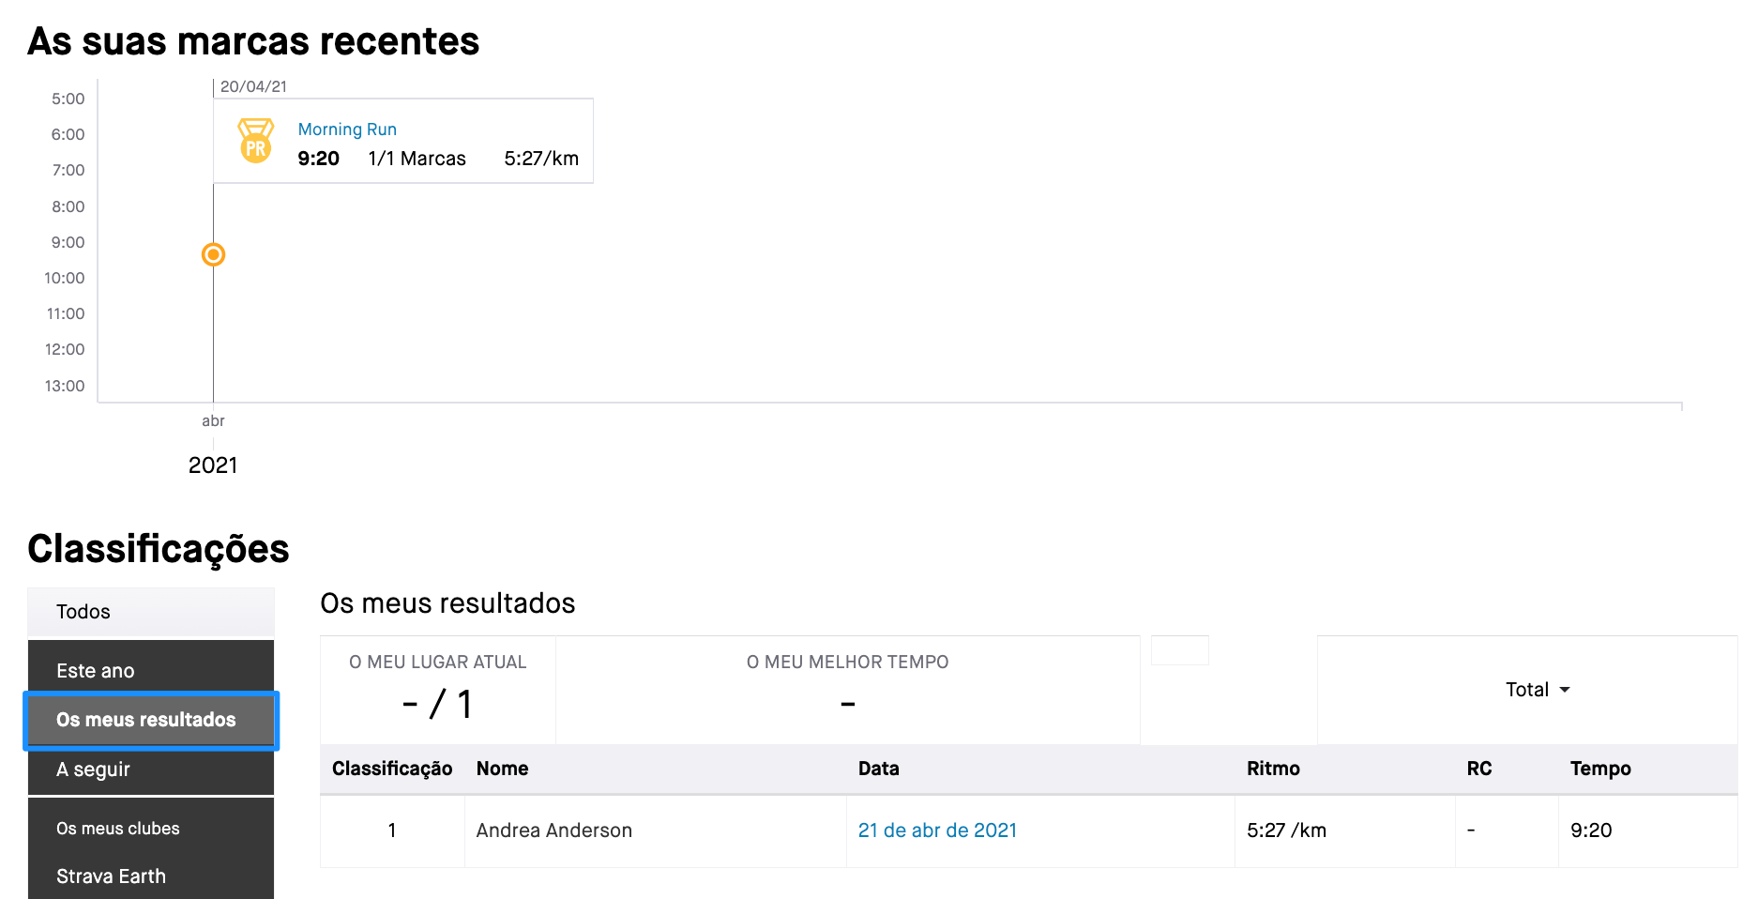Click the abr month label on axis
The height and width of the screenshot is (899, 1758).
213,420
